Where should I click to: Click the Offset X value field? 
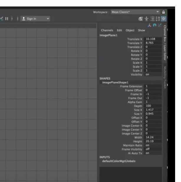coord(153,118)
